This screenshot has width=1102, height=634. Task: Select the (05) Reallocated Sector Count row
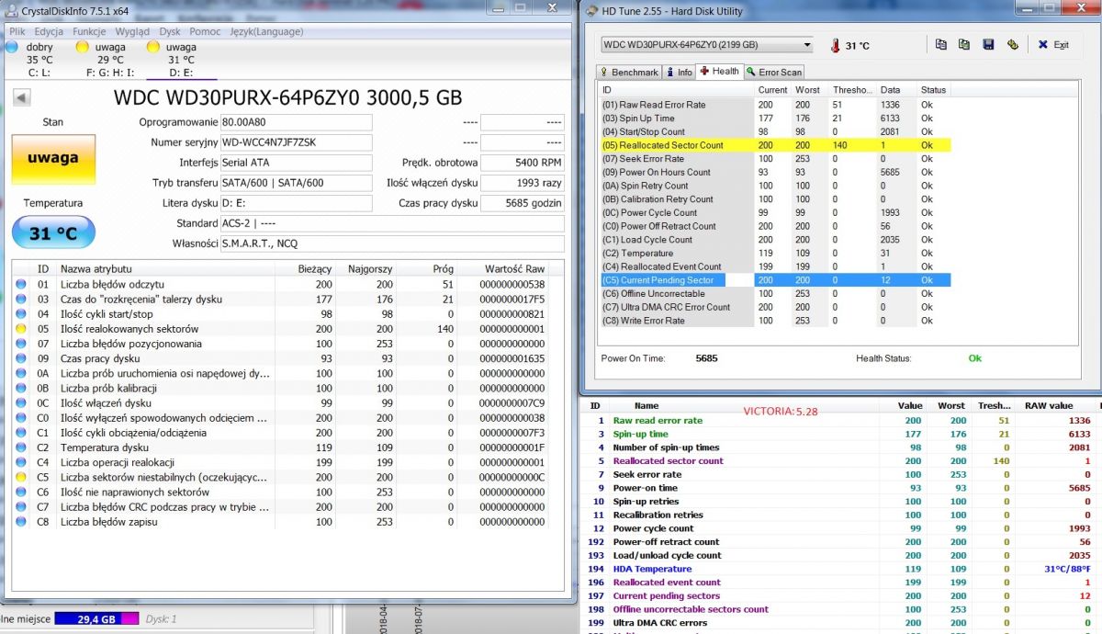(775, 145)
